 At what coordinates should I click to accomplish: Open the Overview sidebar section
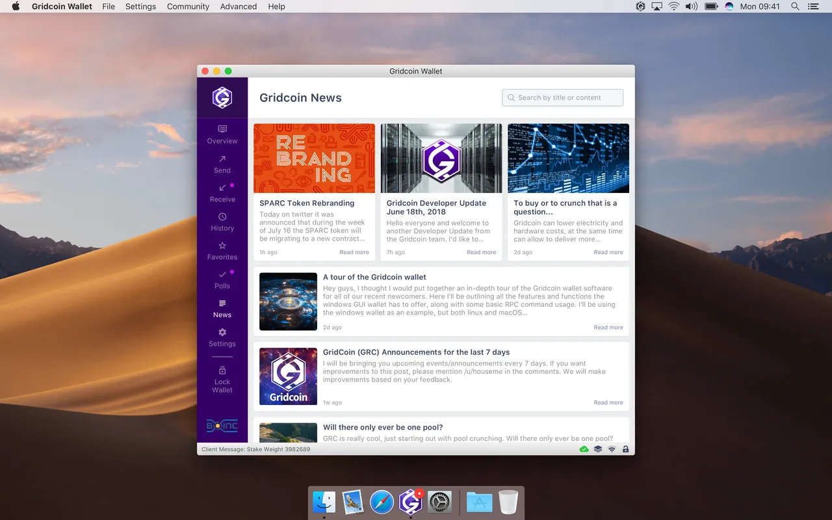pyautogui.click(x=222, y=135)
